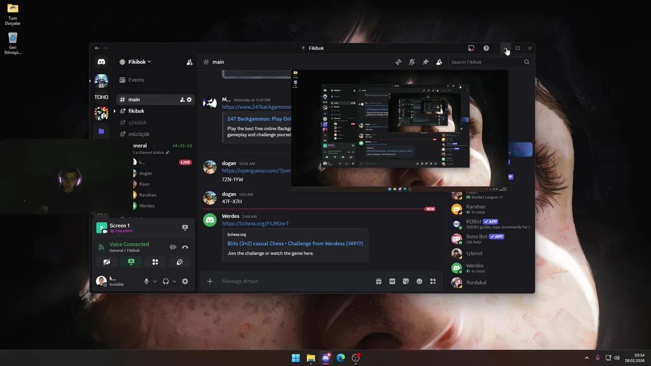
Task: Select the TOHO server icon
Action: [x=101, y=97]
